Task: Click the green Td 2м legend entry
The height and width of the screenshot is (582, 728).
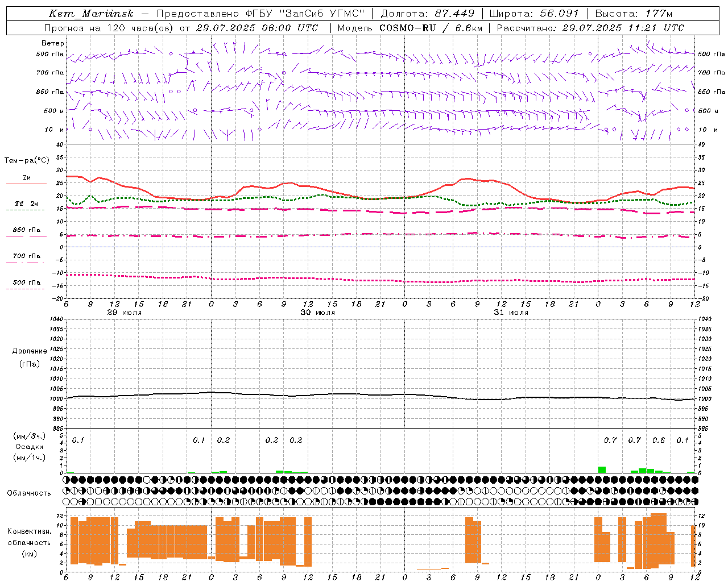Action: pyautogui.click(x=26, y=203)
